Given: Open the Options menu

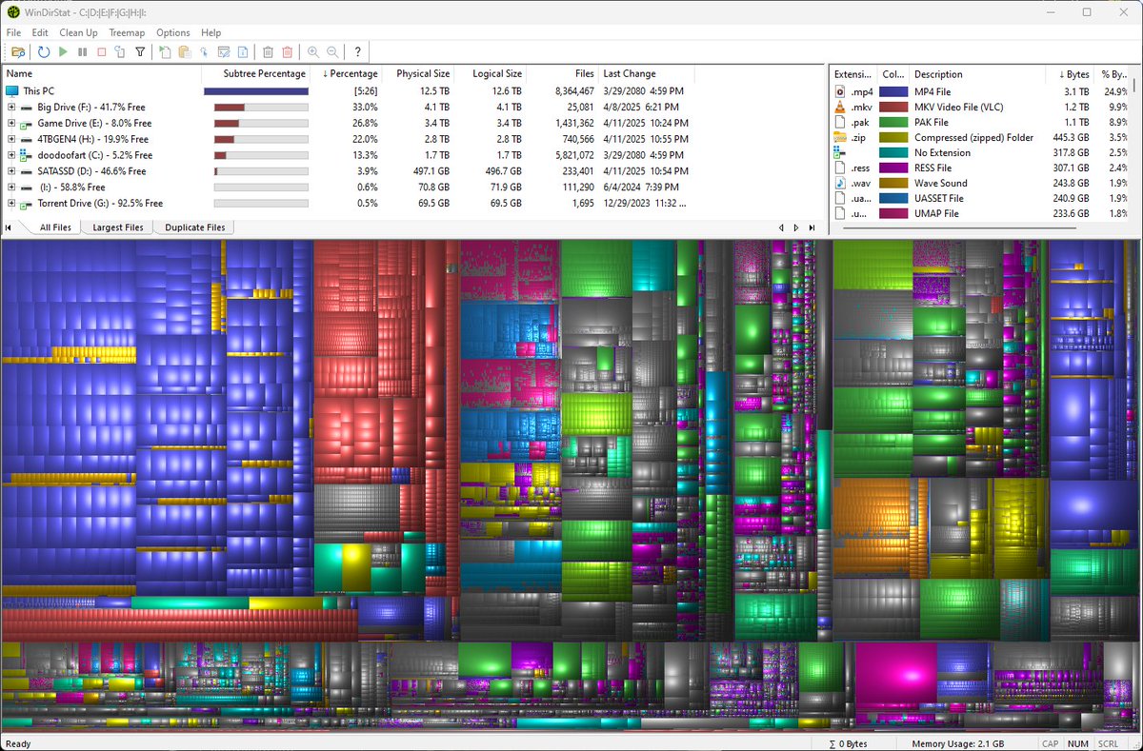Looking at the screenshot, I should (173, 32).
